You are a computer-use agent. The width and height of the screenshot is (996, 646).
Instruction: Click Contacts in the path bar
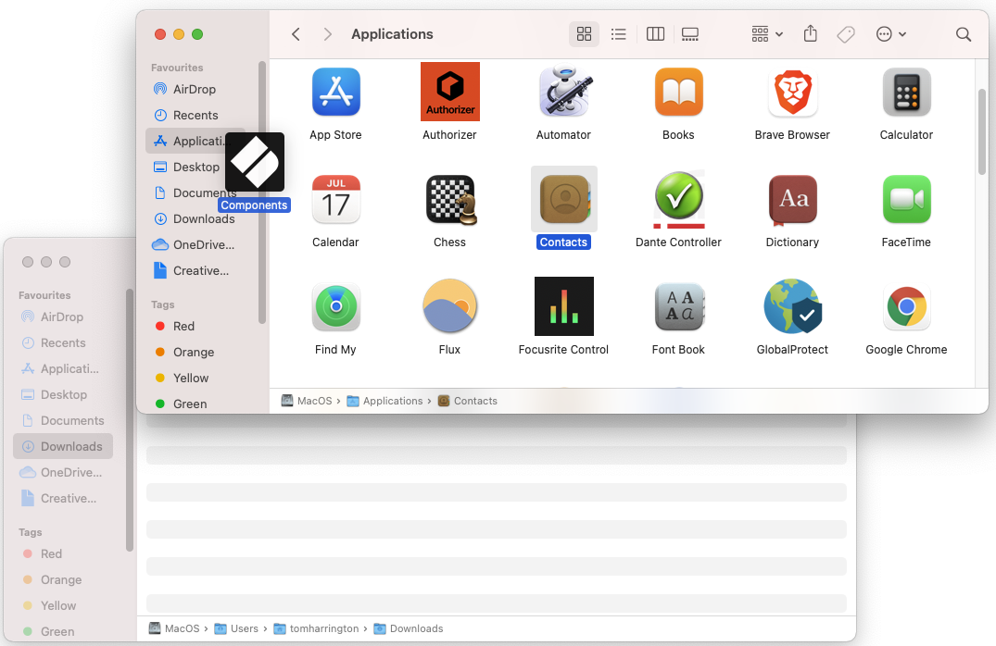468,401
